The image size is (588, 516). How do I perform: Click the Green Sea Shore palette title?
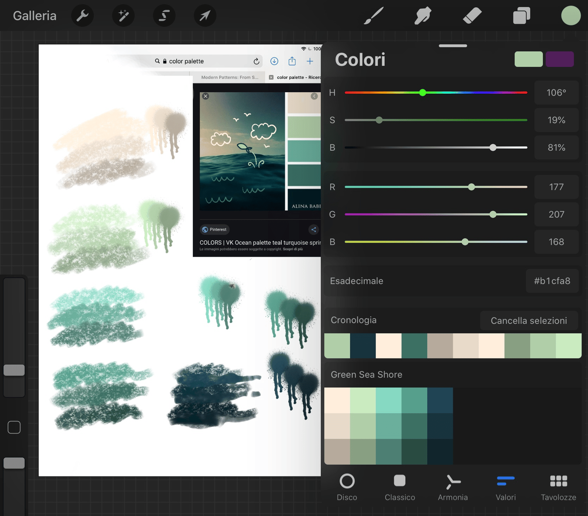pos(366,375)
